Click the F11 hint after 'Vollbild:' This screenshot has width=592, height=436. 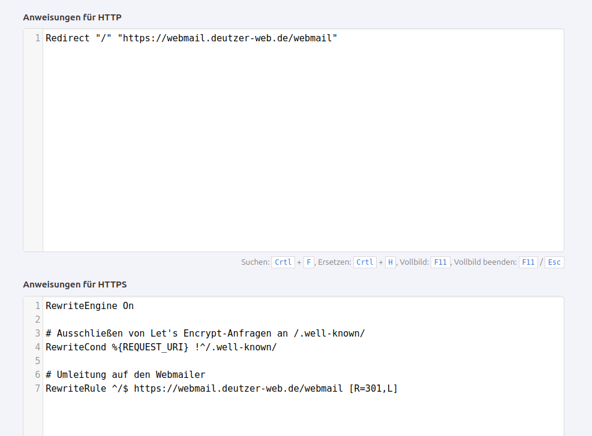point(440,262)
